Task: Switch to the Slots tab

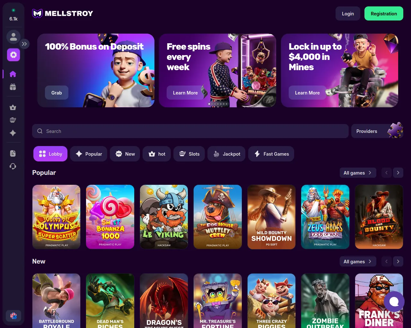Action: [189, 154]
